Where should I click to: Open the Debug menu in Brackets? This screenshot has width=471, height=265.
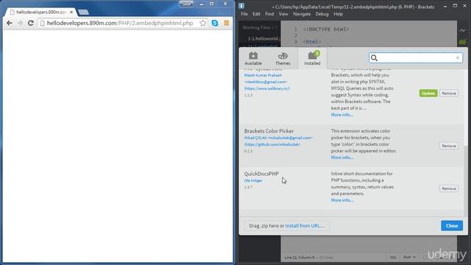(x=322, y=14)
